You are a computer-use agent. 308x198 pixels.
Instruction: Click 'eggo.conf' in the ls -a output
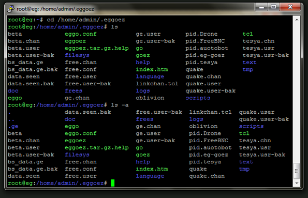click(x=81, y=133)
